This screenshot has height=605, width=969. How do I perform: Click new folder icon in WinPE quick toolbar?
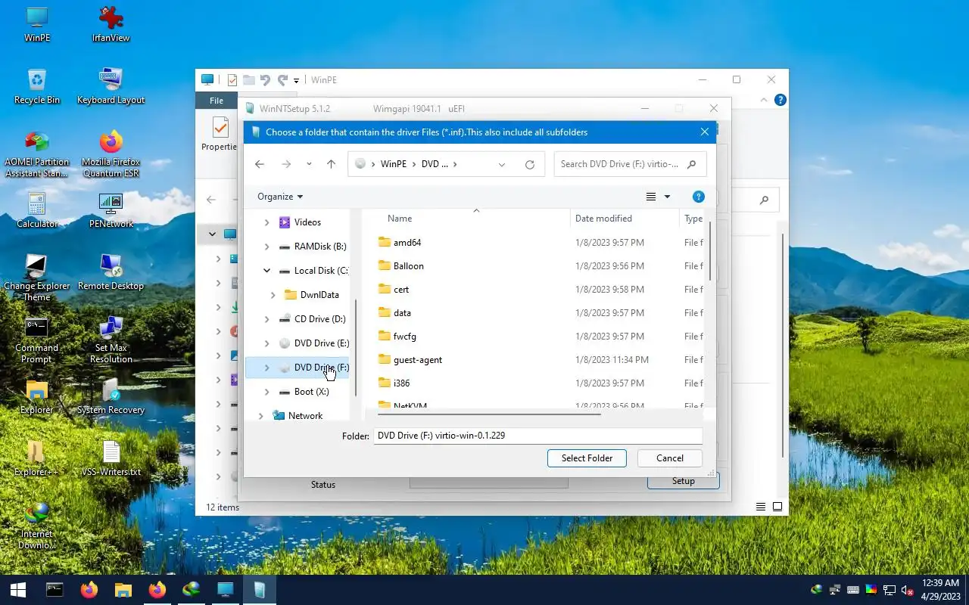(x=248, y=79)
